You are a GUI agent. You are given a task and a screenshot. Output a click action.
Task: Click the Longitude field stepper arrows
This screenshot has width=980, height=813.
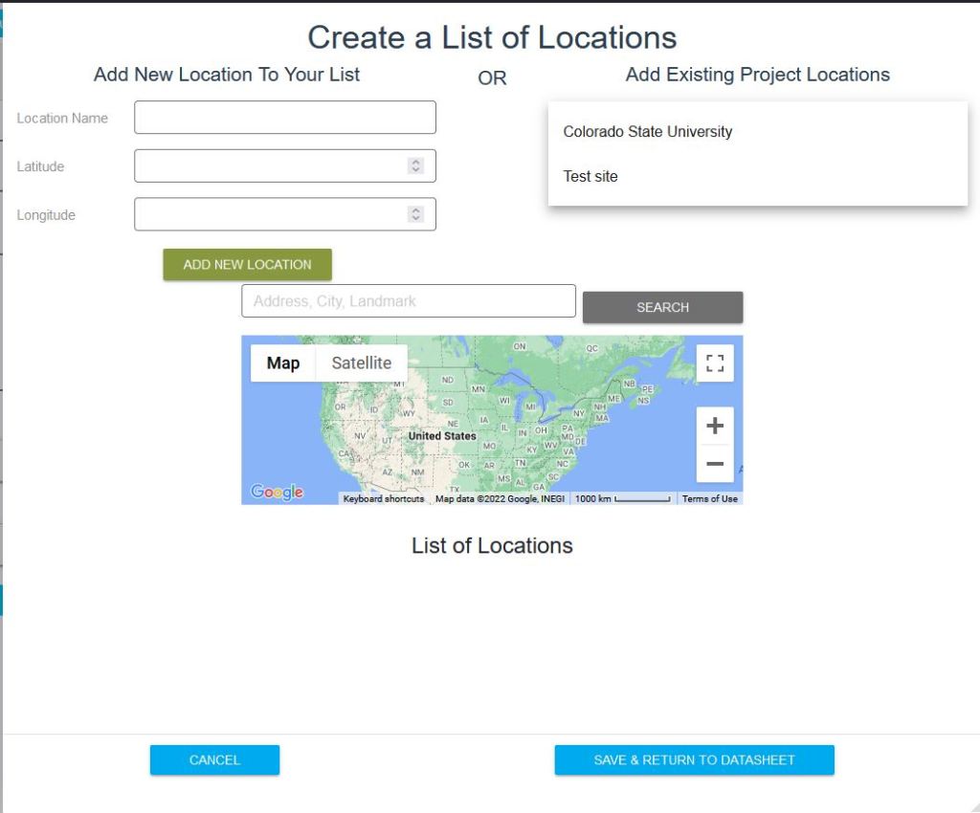pyautogui.click(x=415, y=214)
